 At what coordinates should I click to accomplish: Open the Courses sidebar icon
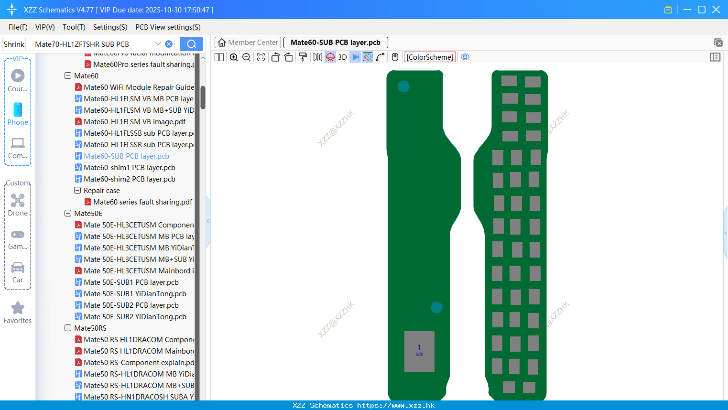18,81
